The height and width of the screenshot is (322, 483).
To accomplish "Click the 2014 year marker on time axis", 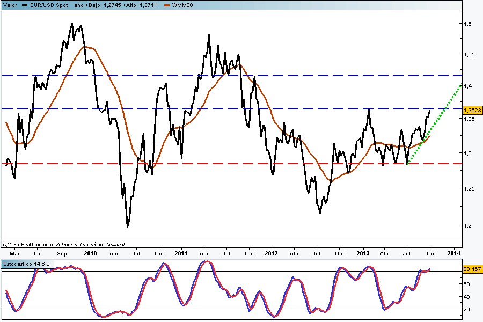I will click(453, 252).
